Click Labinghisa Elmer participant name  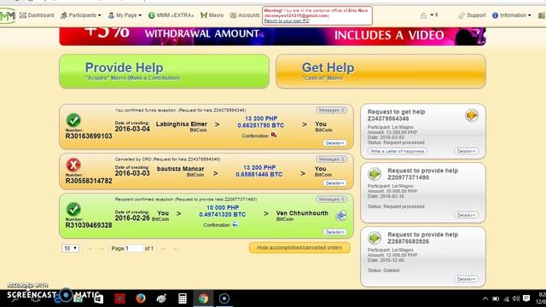182,125
